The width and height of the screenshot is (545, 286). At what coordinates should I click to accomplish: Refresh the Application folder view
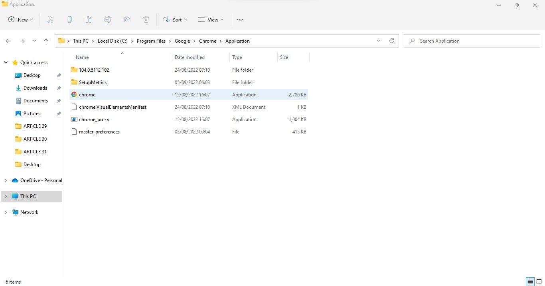click(392, 41)
